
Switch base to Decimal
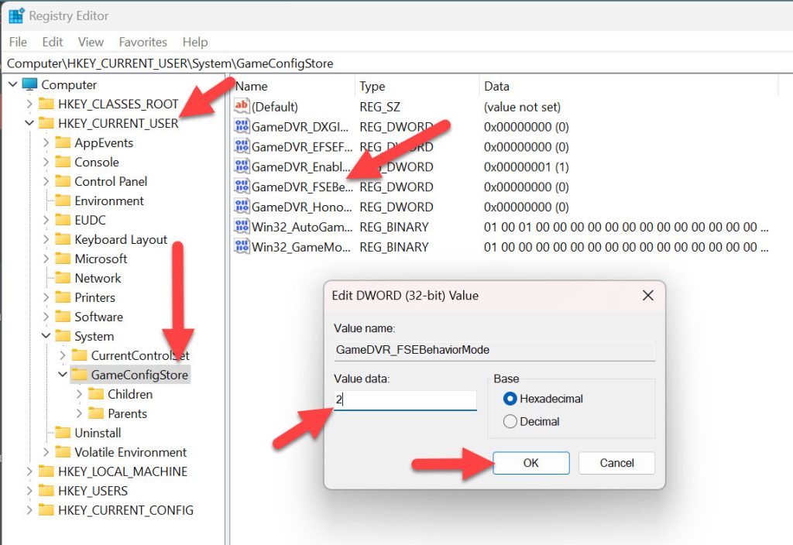510,421
